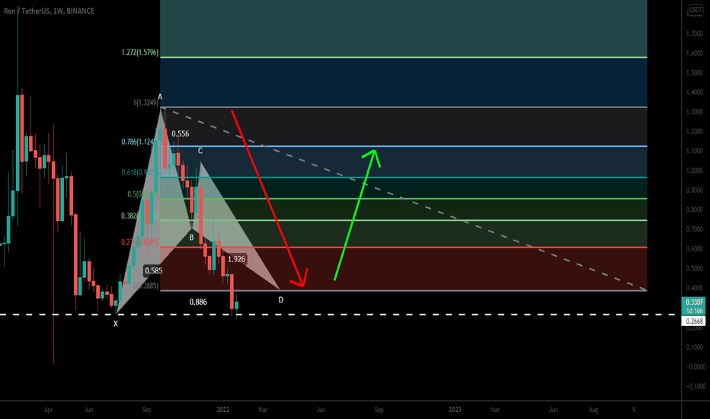Click 0.5000 on the price axis
The image size is (710, 419).
tap(695, 269)
